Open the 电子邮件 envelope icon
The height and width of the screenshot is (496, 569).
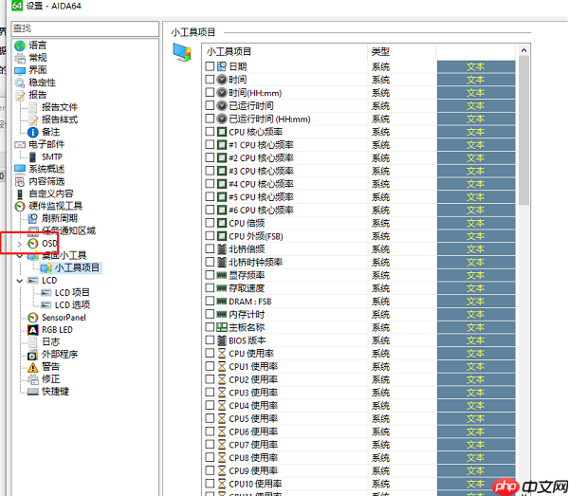pos(20,144)
